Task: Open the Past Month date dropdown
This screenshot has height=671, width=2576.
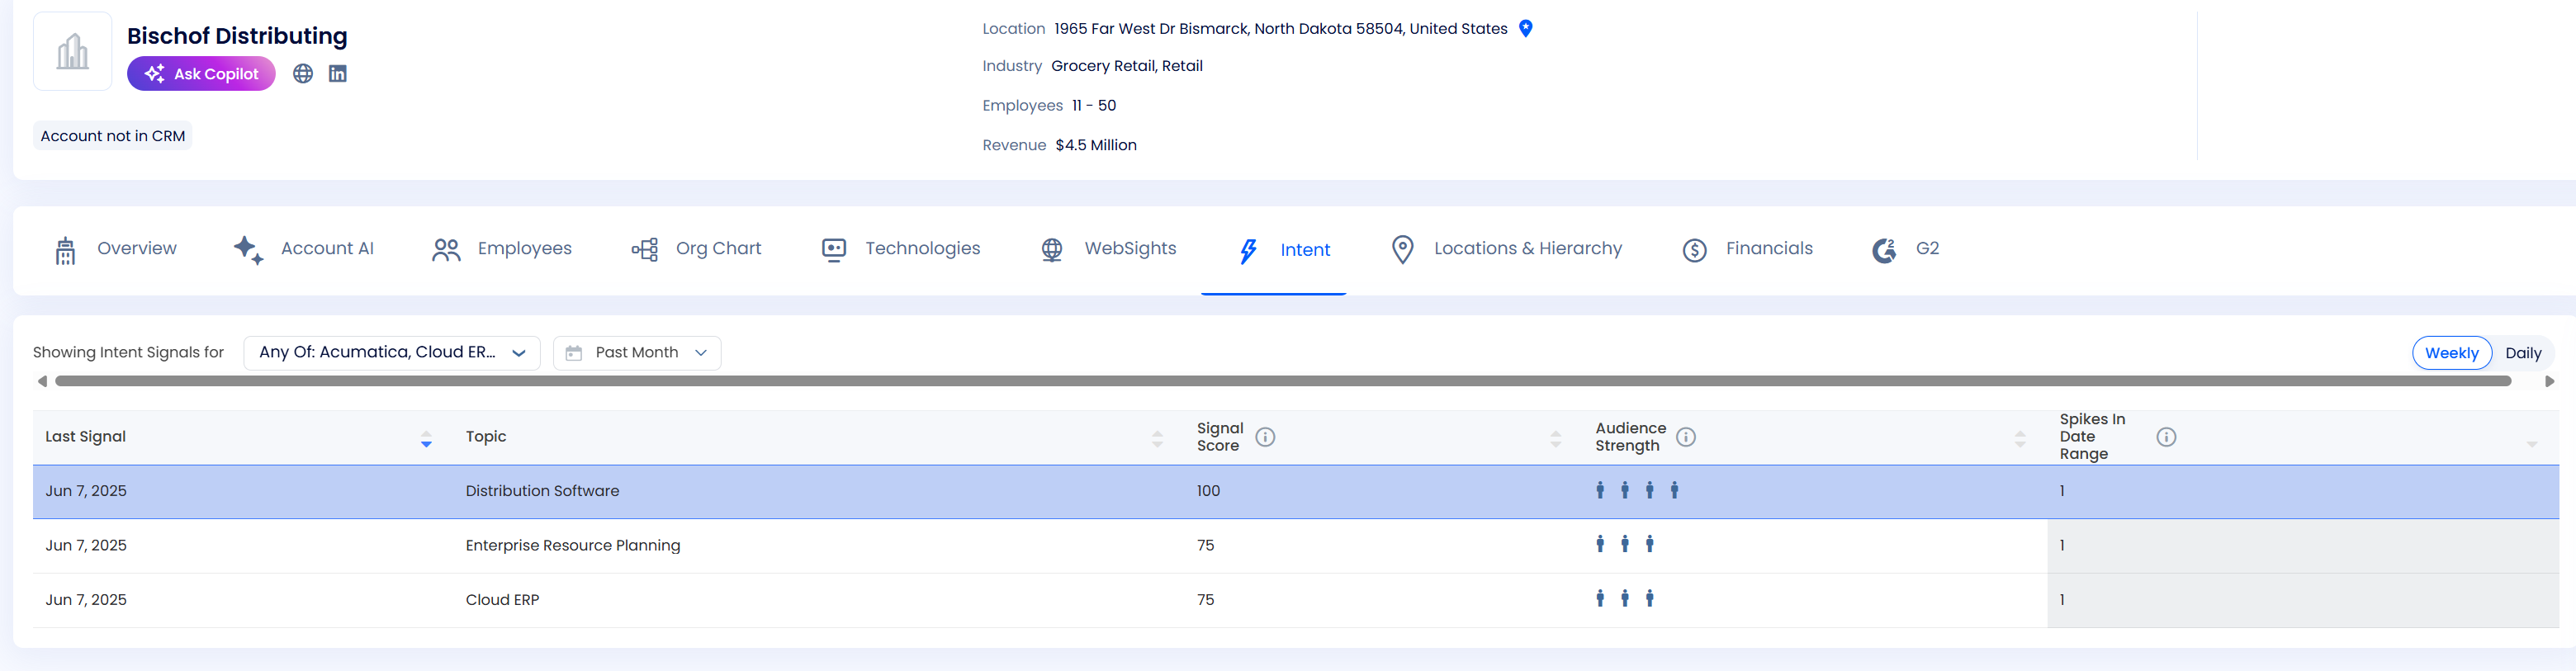Action: (637, 353)
